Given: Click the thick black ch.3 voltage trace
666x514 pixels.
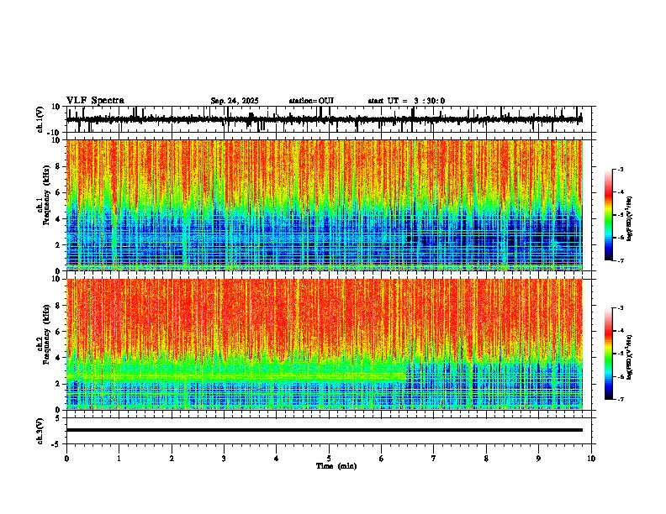Looking at the screenshot, I should click(x=324, y=430).
